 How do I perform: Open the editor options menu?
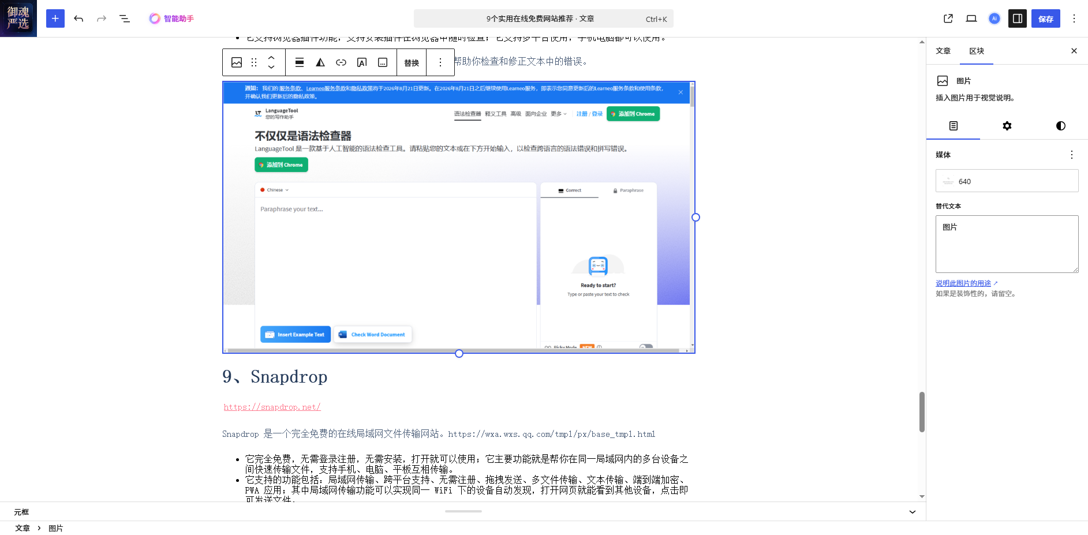(1074, 18)
